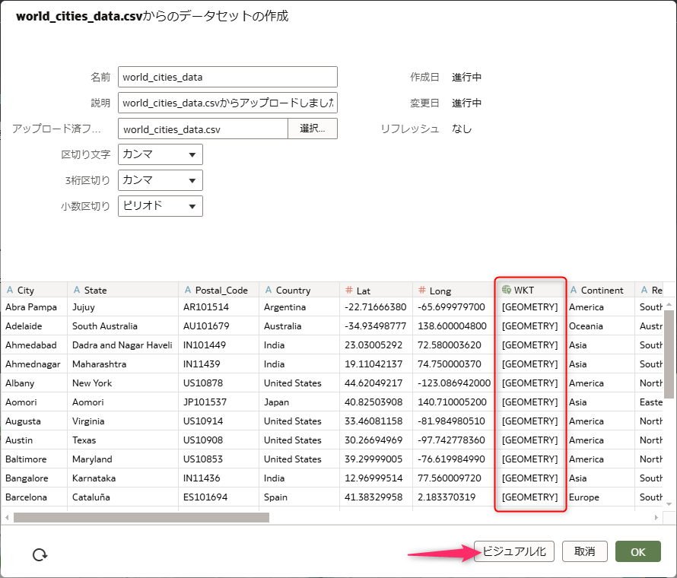Click the geometry globe icon on WKT column
677x578 pixels.
507,290
